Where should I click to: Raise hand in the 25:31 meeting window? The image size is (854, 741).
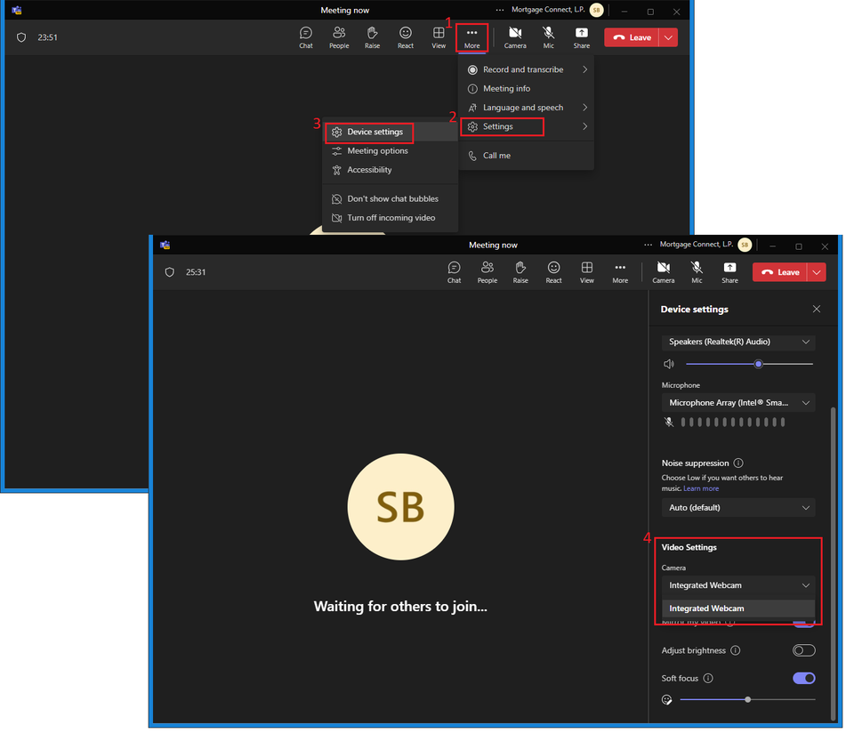point(520,271)
